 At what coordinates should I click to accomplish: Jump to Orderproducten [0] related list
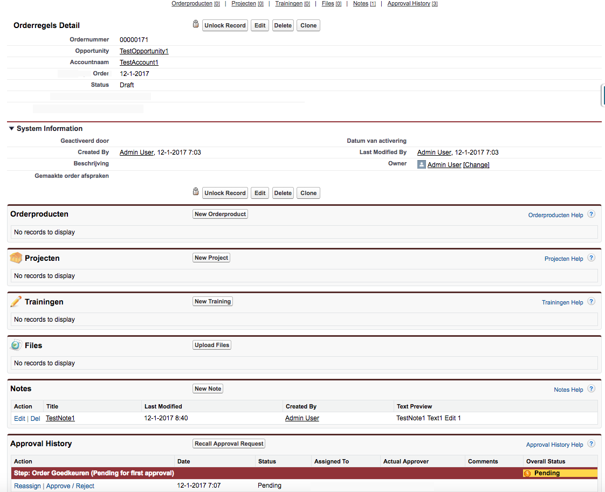coord(196,3)
